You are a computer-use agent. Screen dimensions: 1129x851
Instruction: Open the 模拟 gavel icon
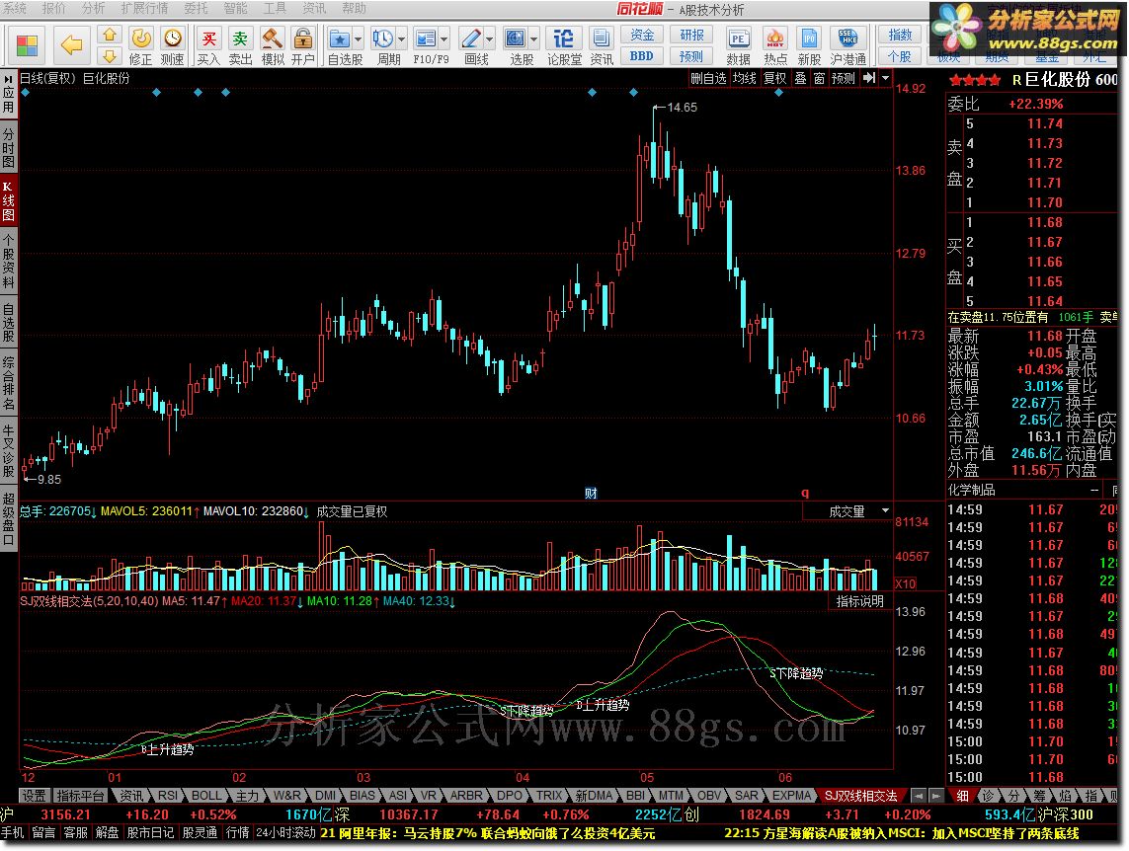click(x=273, y=39)
